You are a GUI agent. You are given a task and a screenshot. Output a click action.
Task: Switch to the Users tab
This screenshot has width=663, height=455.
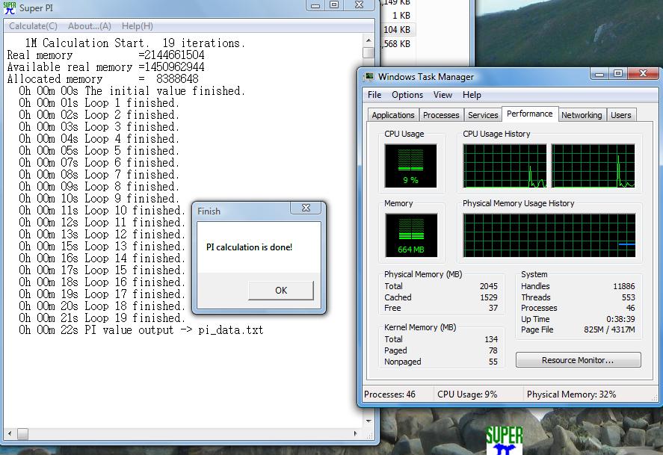pos(620,115)
